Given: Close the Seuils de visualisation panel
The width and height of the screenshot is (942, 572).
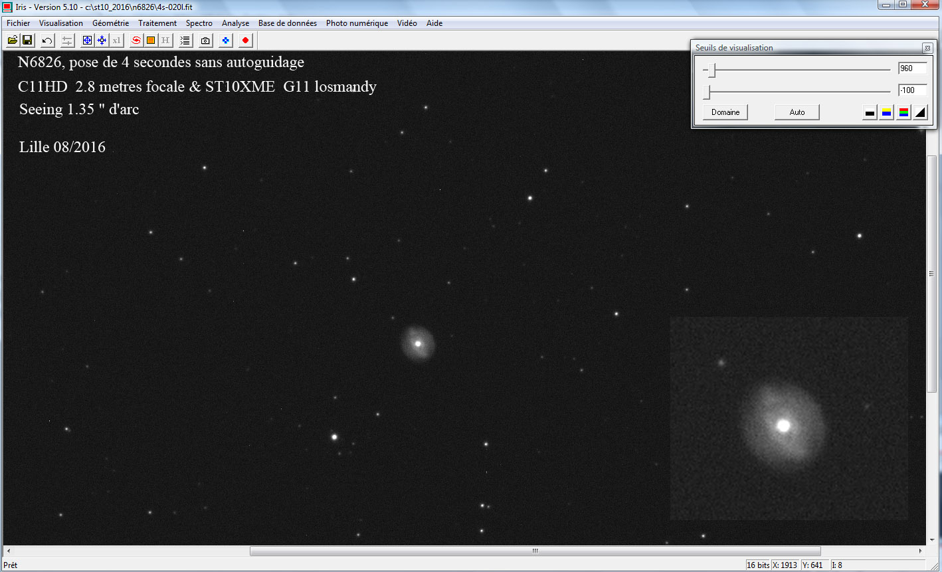Looking at the screenshot, I should [x=927, y=48].
